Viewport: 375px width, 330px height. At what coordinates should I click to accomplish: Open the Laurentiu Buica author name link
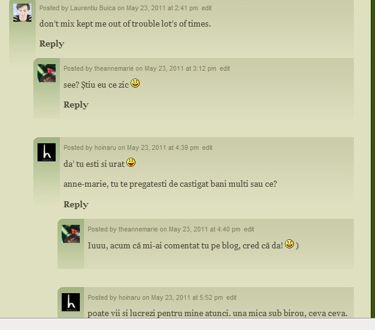point(93,8)
